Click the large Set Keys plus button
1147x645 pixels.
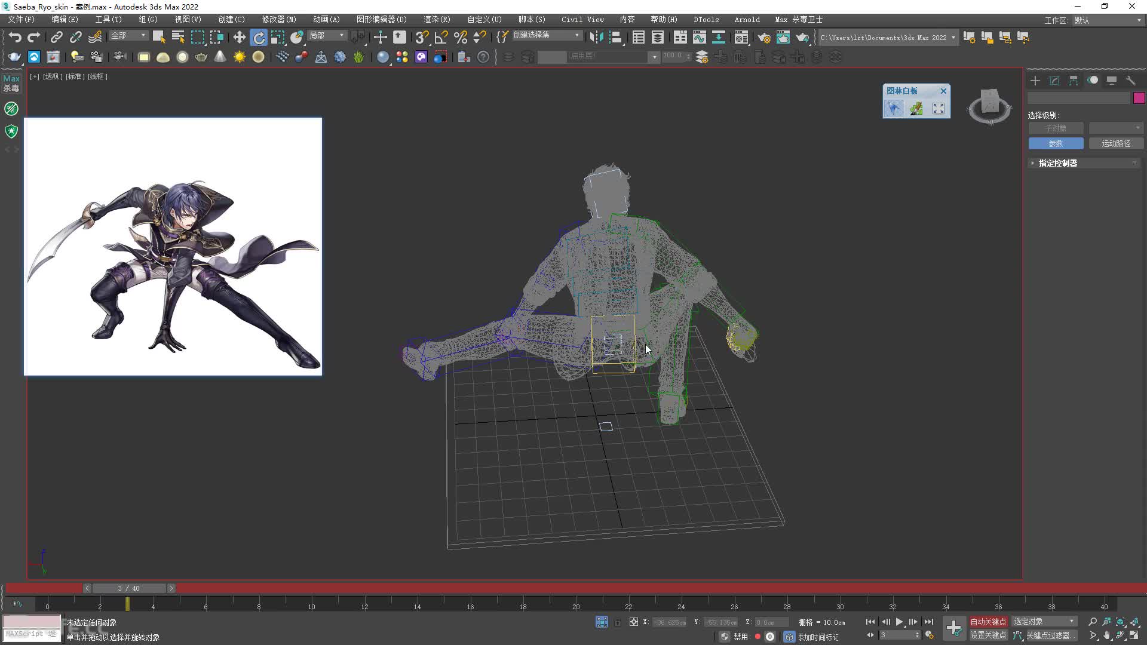tap(954, 628)
